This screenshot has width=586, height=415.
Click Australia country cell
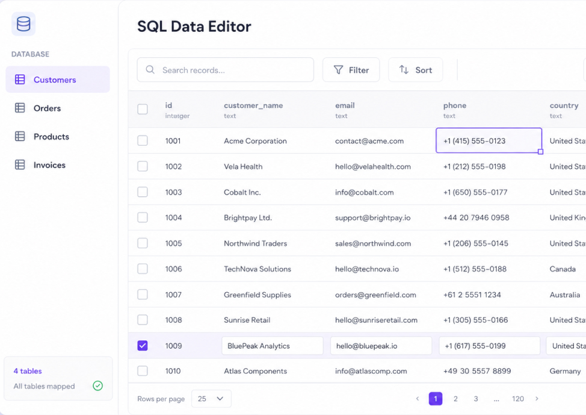(565, 295)
